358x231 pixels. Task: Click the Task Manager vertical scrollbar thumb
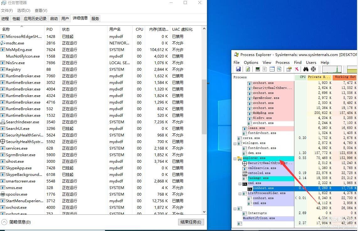pos(204,107)
